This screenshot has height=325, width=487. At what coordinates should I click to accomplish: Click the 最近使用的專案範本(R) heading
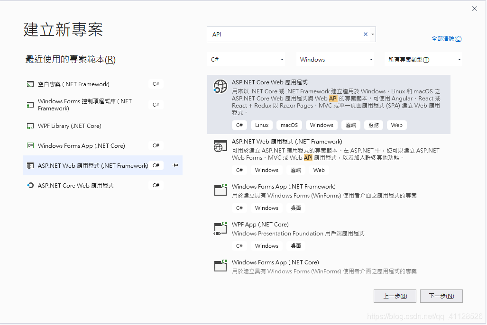71,59
